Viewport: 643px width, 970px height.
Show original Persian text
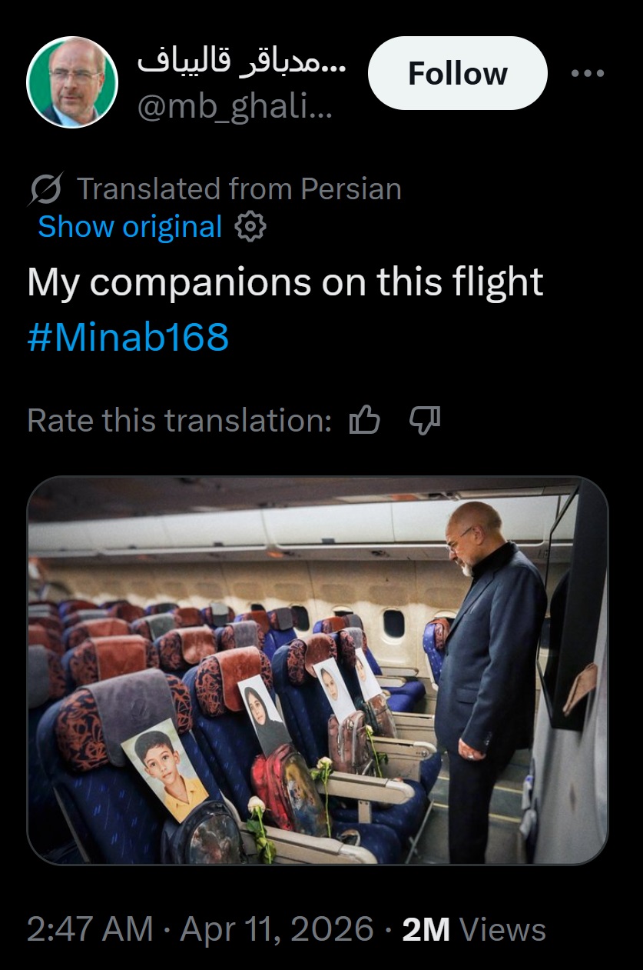[x=130, y=227]
